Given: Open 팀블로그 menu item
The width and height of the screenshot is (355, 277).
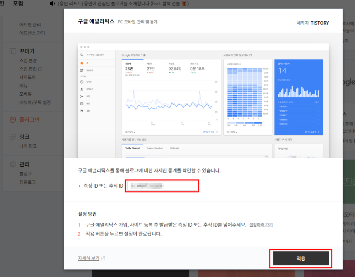Looking at the screenshot, I should tap(28, 182).
